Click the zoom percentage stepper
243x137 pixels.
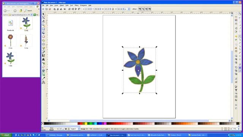[x=239, y=129]
